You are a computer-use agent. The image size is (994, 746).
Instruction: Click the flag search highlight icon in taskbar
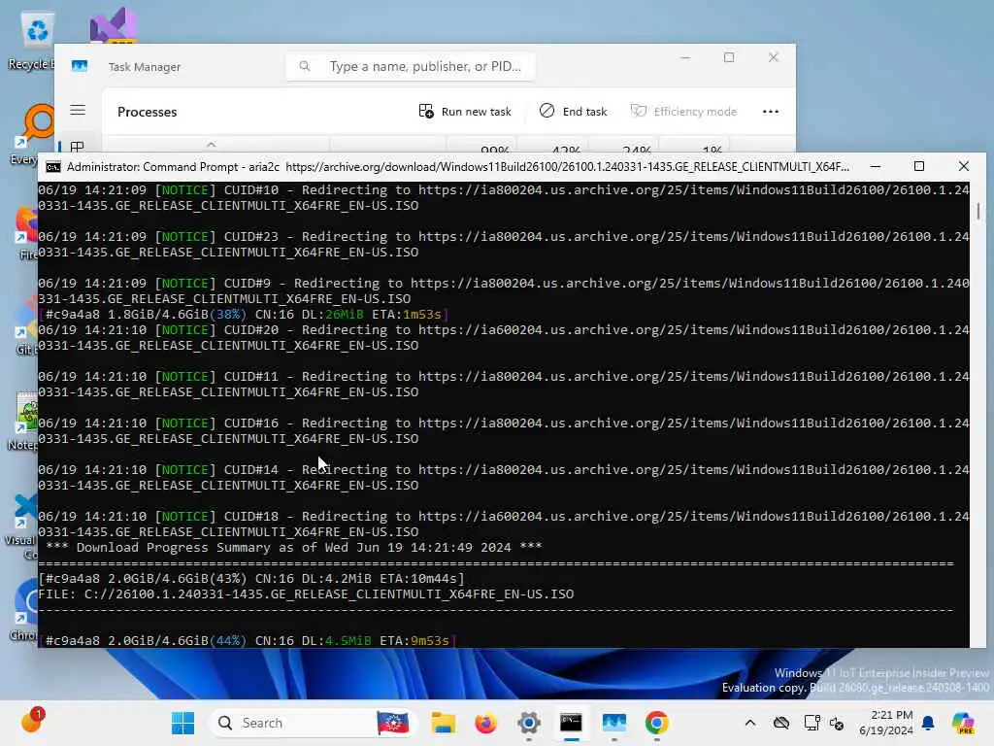tap(392, 723)
